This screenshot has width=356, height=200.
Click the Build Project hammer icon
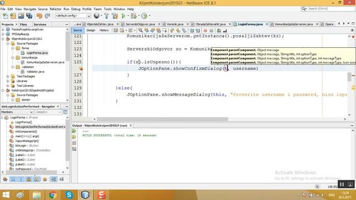[x=106, y=16]
